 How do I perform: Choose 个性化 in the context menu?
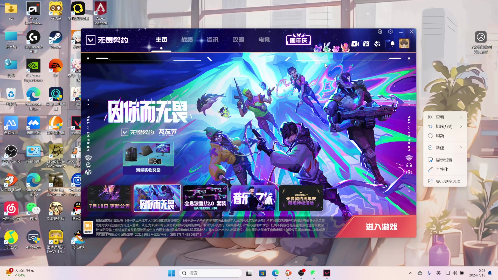pos(445,169)
